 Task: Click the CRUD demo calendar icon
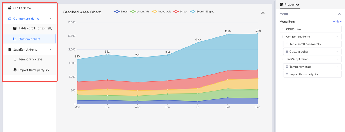coord(10,8)
